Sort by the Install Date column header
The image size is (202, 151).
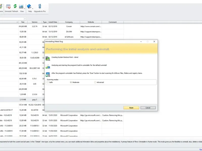(x=53, y=22)
